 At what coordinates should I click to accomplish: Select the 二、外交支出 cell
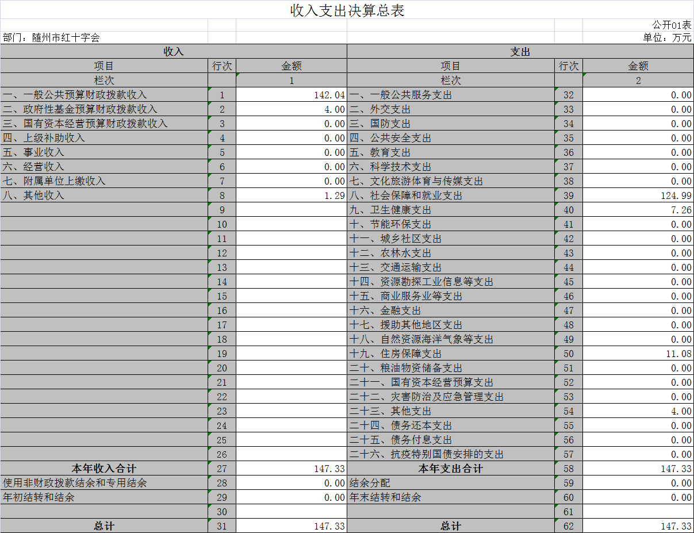pos(451,109)
